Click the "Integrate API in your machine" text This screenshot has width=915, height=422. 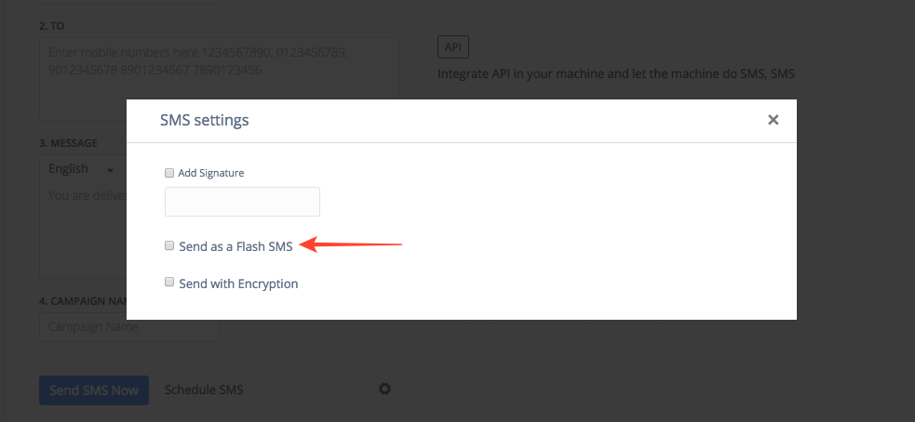click(615, 73)
